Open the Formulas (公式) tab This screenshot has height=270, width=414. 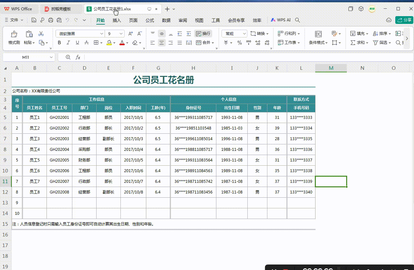point(150,20)
